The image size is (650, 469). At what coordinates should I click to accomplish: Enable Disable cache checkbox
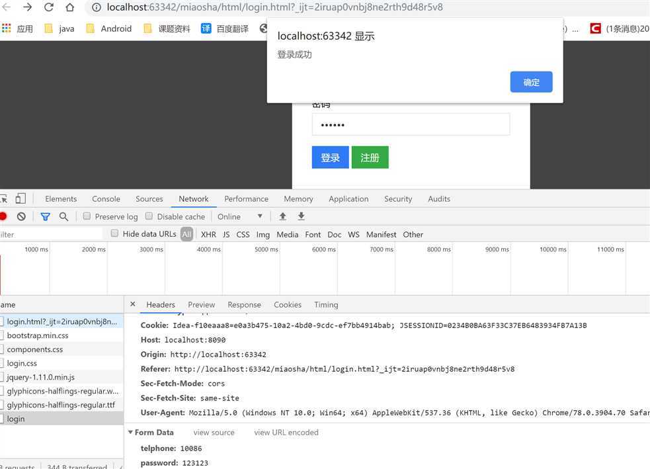click(149, 216)
